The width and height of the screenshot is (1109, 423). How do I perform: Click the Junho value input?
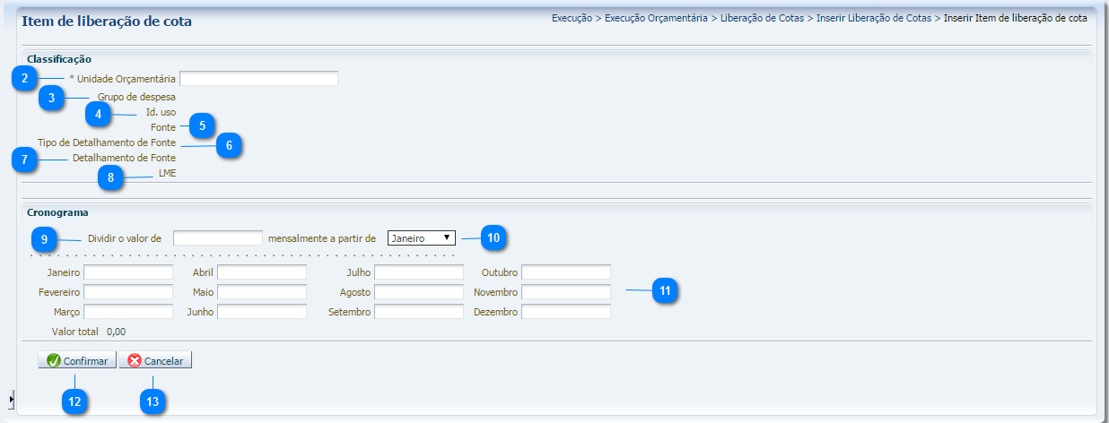click(261, 312)
